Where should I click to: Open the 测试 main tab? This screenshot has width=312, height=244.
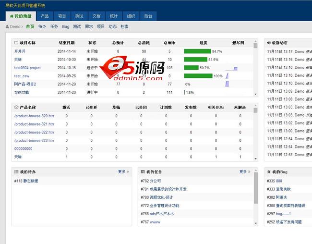(x=79, y=16)
